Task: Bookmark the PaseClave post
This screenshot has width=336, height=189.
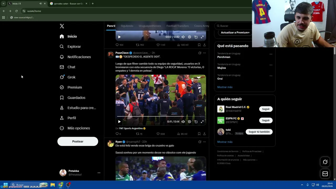Action: tap(199, 134)
